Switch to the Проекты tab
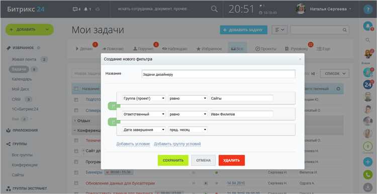This screenshot has height=194, width=377. coord(265,49)
